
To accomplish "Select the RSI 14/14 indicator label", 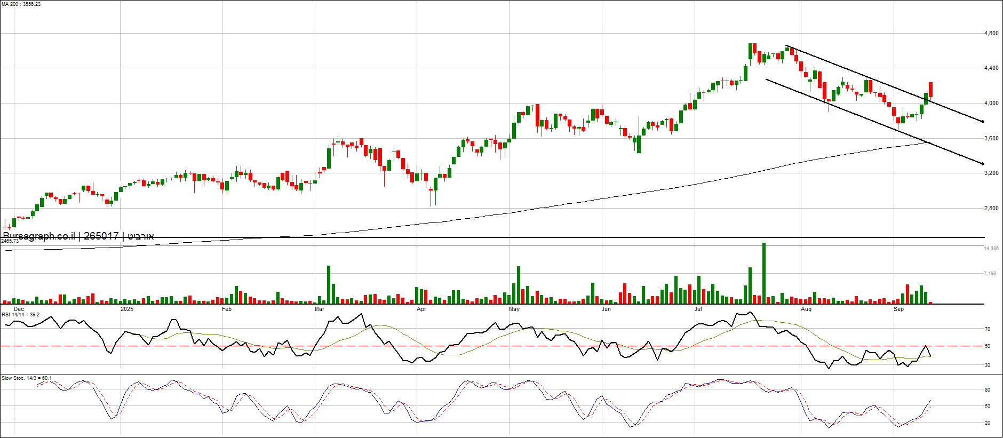I will point(21,315).
